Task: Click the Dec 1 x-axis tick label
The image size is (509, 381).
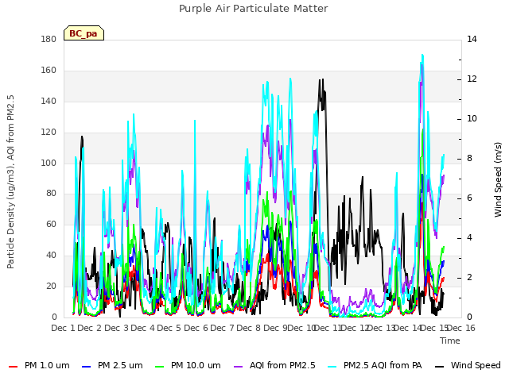Action: click(x=64, y=328)
